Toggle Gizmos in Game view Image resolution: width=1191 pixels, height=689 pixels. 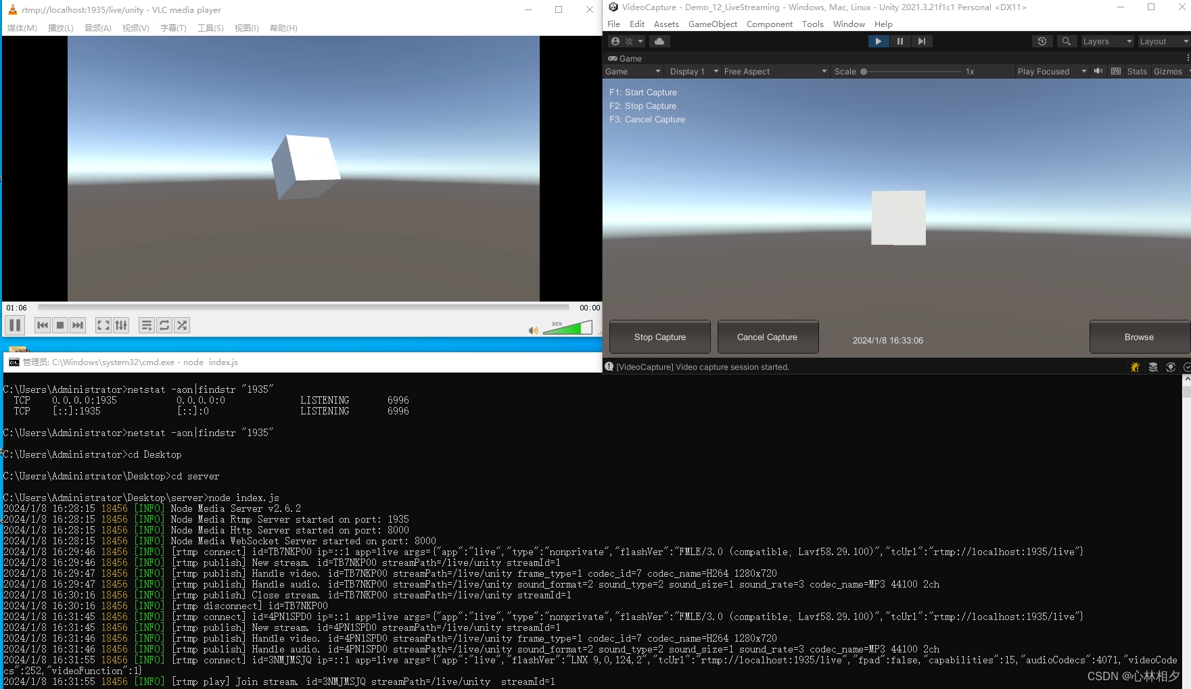point(1167,72)
